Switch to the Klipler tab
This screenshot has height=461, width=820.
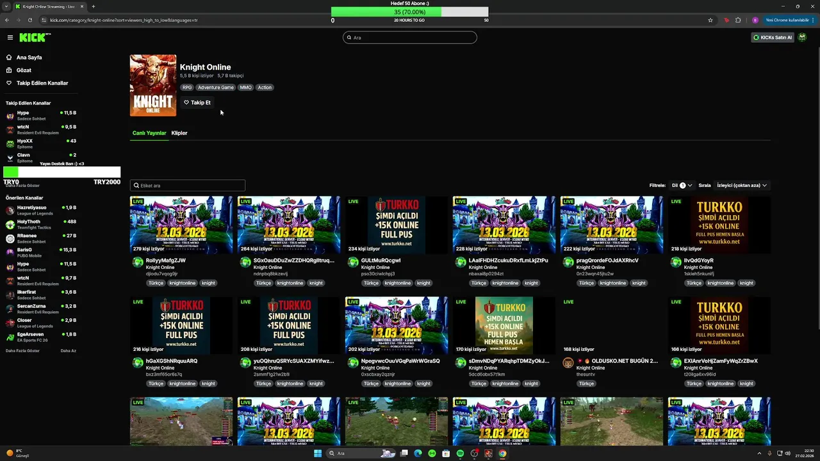(x=179, y=133)
